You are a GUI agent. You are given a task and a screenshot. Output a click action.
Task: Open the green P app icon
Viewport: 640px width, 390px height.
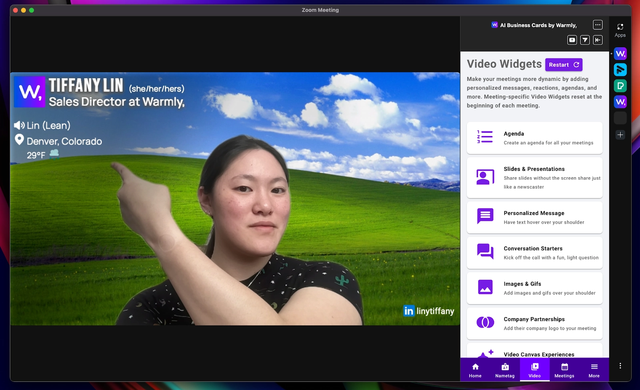[x=620, y=86]
